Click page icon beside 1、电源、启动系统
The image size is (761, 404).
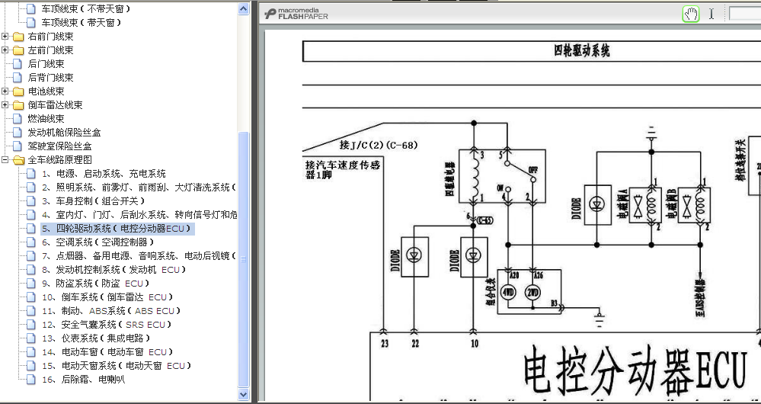tap(31, 173)
